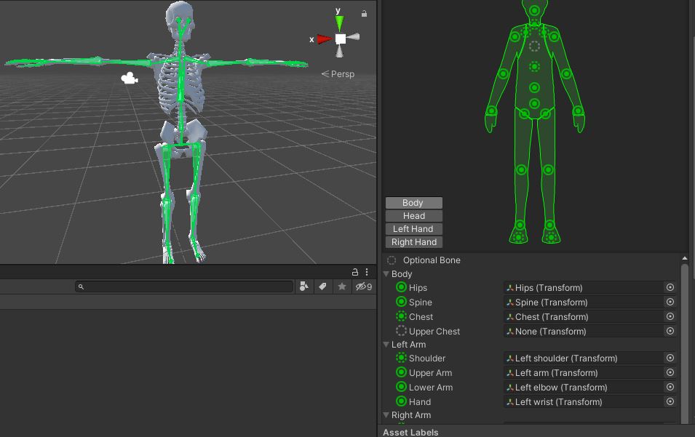Click the Left Hand button
Screen dimensions: 695x437
point(413,229)
